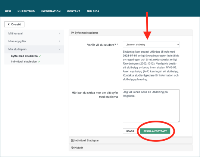Open the KONTAKT navigation item
The image size is (200, 157).
click(x=74, y=11)
